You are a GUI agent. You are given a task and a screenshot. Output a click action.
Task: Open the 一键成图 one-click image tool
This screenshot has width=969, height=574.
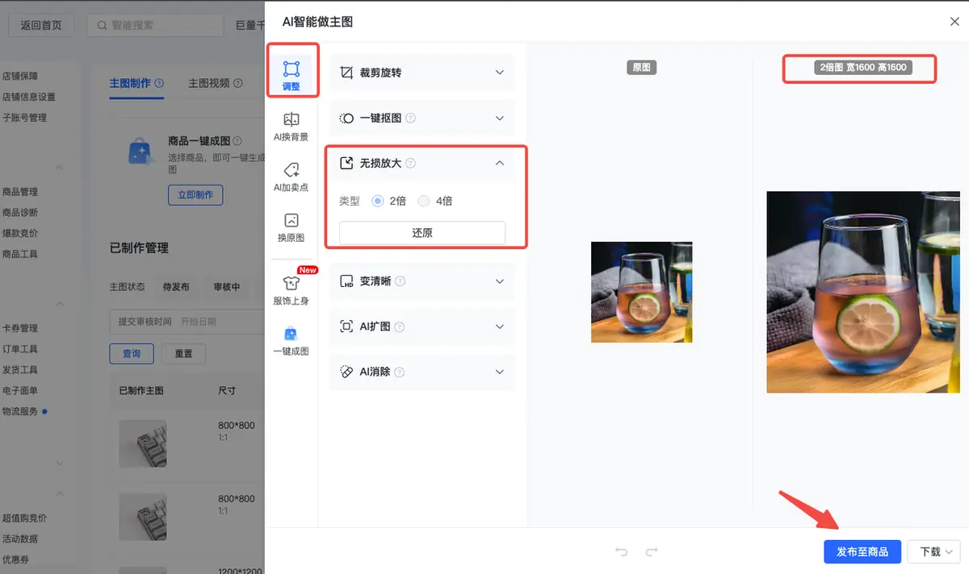coord(292,340)
